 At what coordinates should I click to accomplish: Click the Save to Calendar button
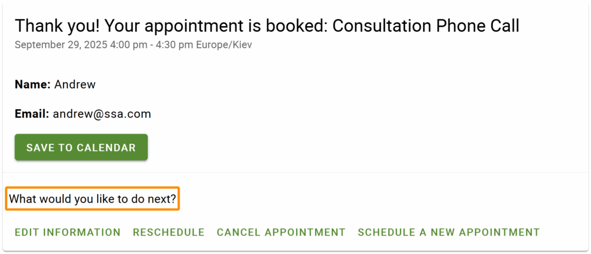tap(81, 147)
